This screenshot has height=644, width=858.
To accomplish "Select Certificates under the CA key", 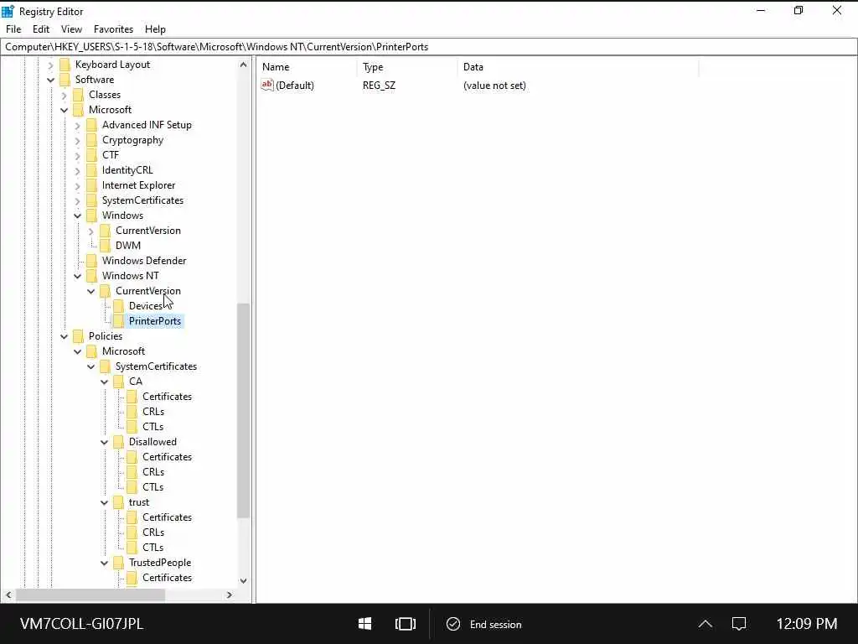I will coord(167,397).
